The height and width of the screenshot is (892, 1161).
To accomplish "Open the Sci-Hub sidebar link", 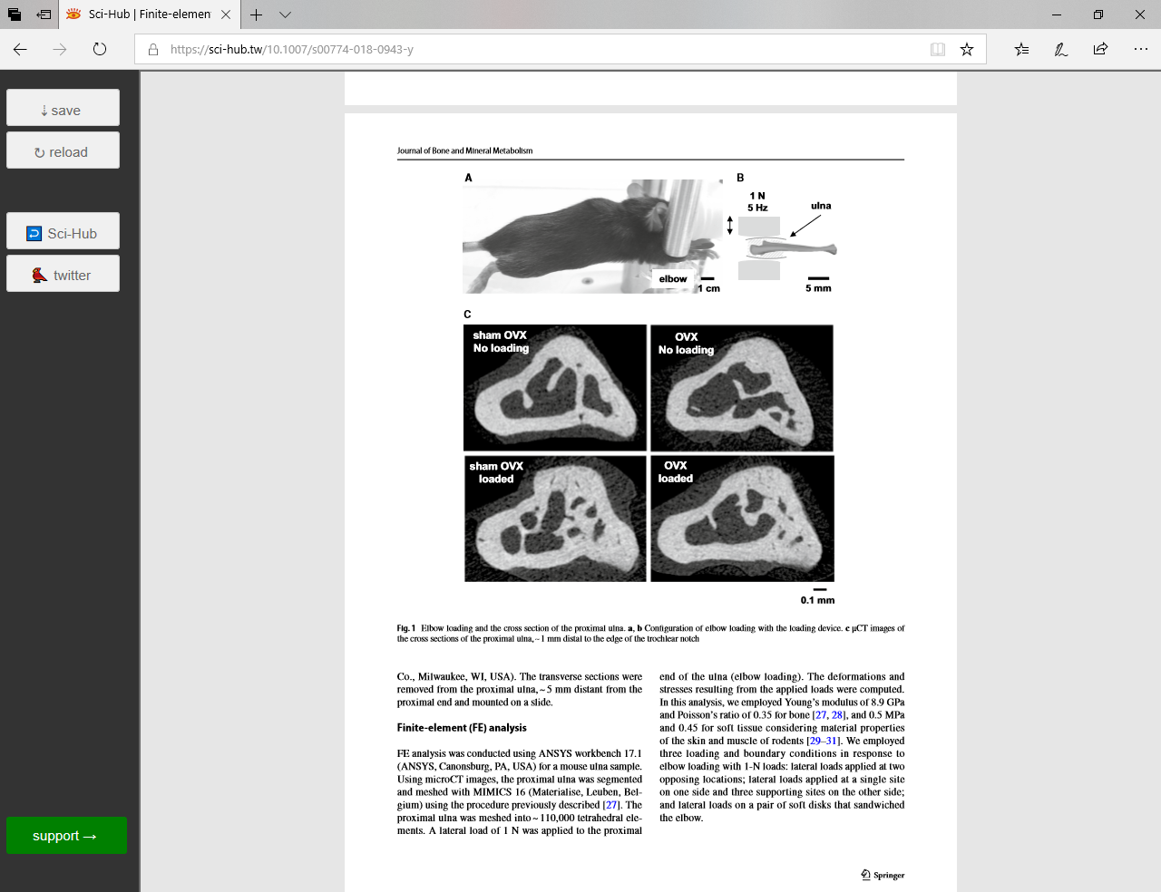I will coord(63,231).
